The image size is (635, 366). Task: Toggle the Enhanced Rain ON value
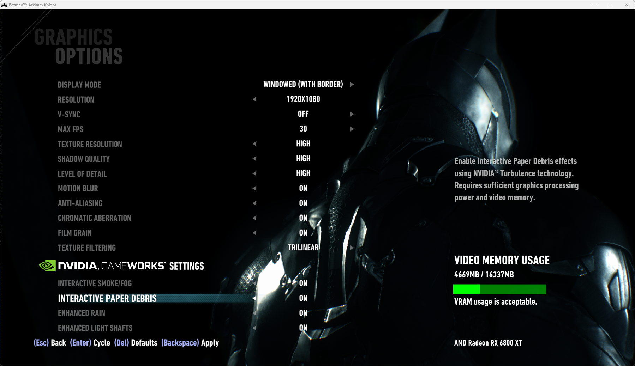point(303,313)
